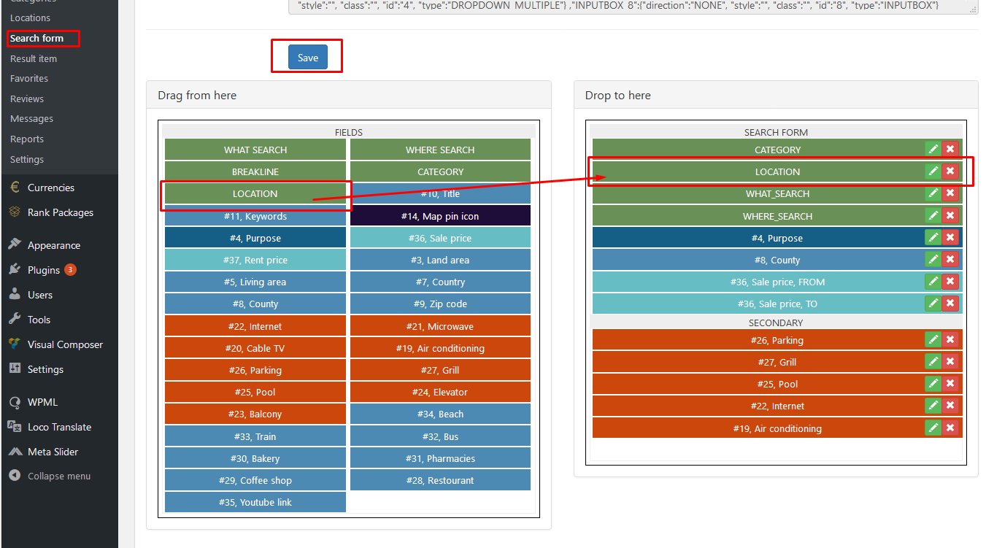The height and width of the screenshot is (548, 986).
Task: Open Visual Composer from the sidebar
Action: coord(65,344)
